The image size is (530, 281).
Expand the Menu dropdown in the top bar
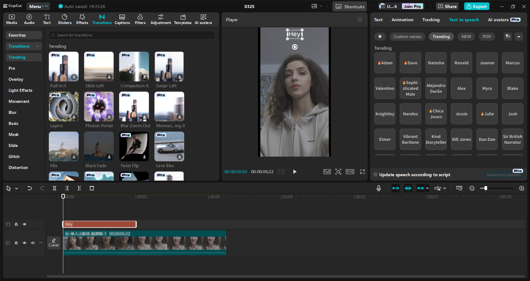[x=38, y=6]
